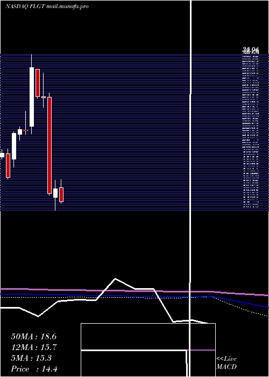Click the '<<Live MACD' label
The width and height of the screenshot is (269, 377).
[x=226, y=363]
